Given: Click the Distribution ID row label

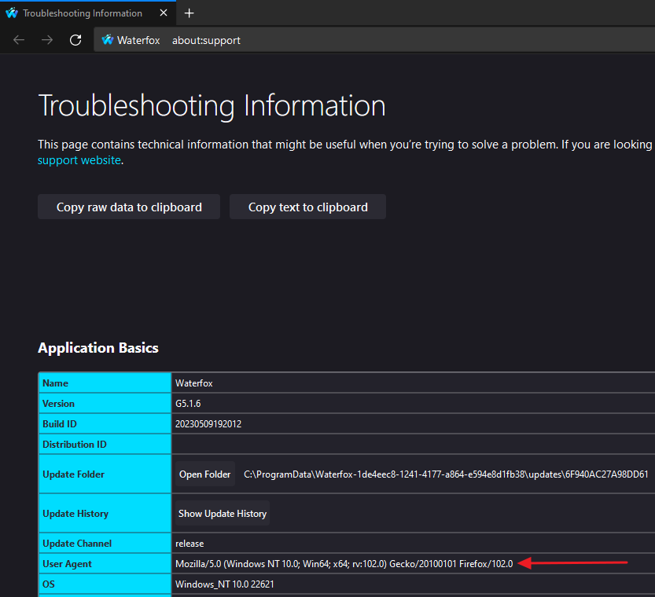Looking at the screenshot, I should click(x=75, y=445).
